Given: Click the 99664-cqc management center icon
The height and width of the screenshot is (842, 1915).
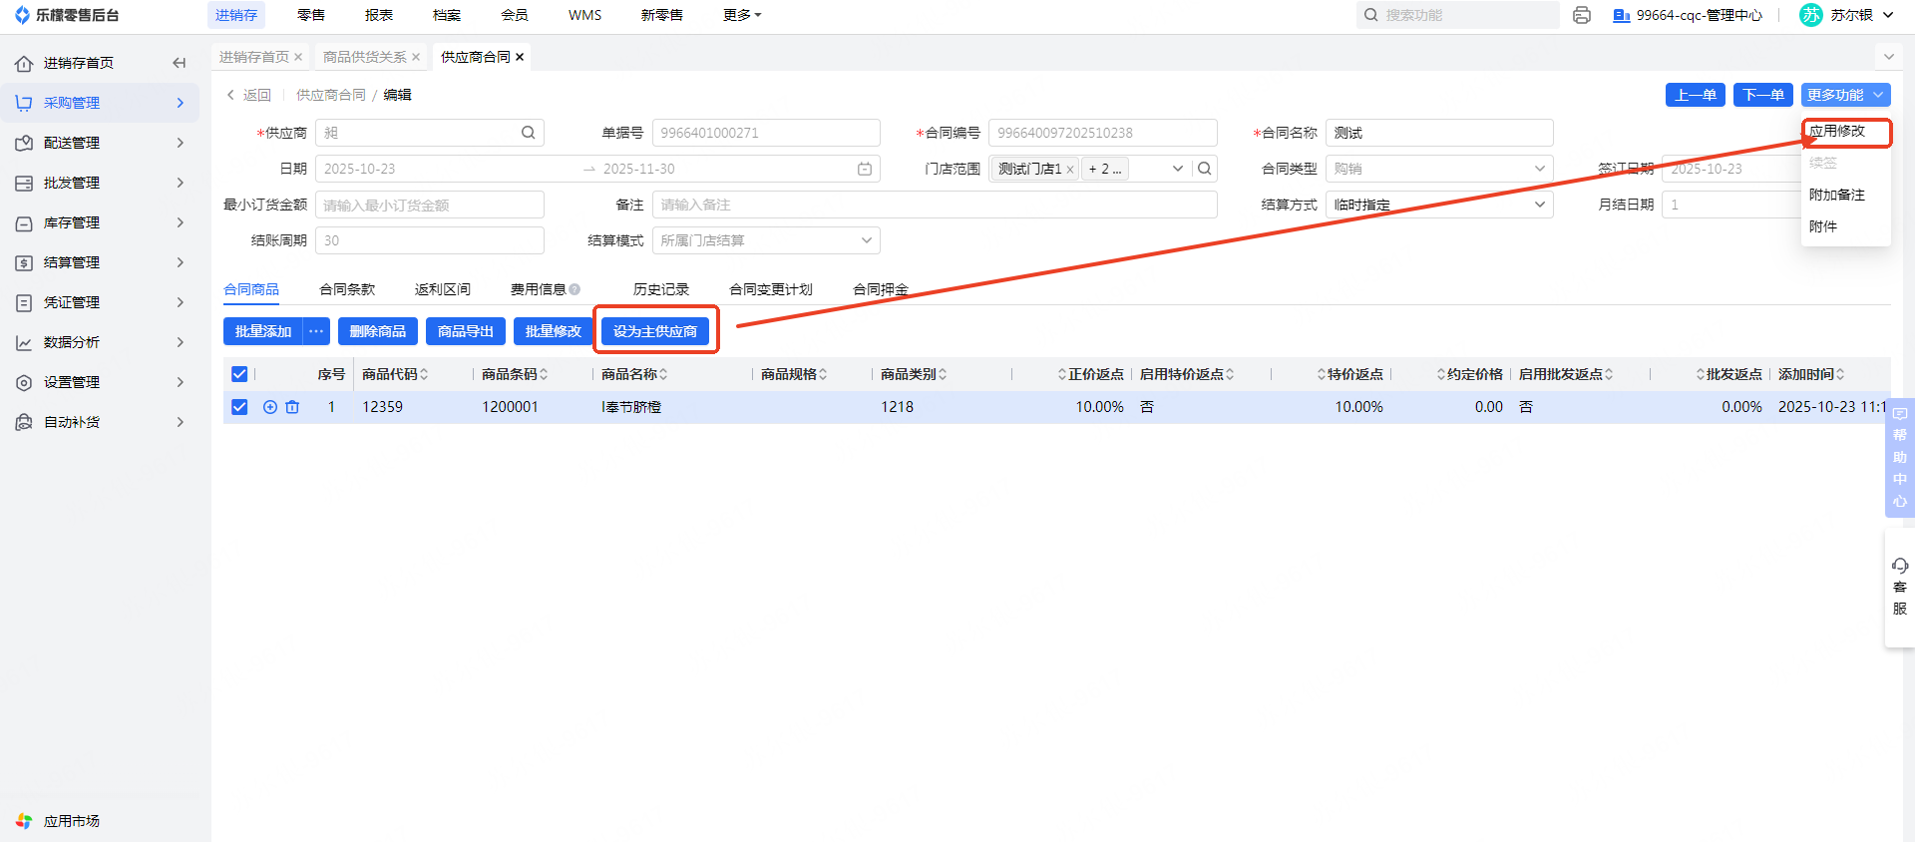Looking at the screenshot, I should (1622, 15).
